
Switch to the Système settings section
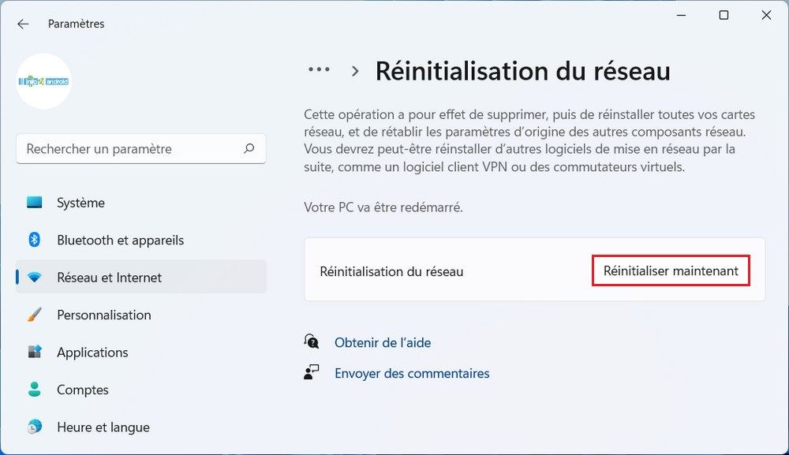[x=81, y=203]
